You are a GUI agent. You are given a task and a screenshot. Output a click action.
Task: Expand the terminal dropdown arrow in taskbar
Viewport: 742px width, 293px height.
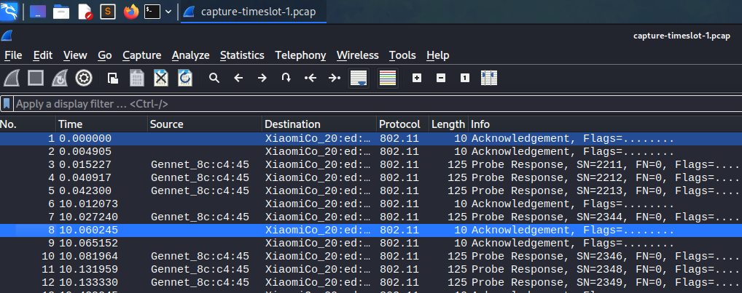coord(168,12)
